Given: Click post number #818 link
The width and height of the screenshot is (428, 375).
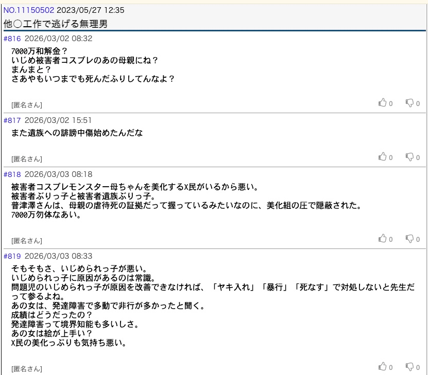Looking at the screenshot, I should tap(12, 174).
